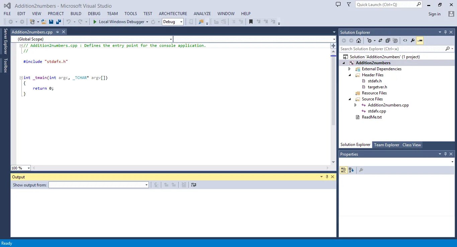
Task: Click Collapse All in Solution Explorer
Action: tap(388, 40)
